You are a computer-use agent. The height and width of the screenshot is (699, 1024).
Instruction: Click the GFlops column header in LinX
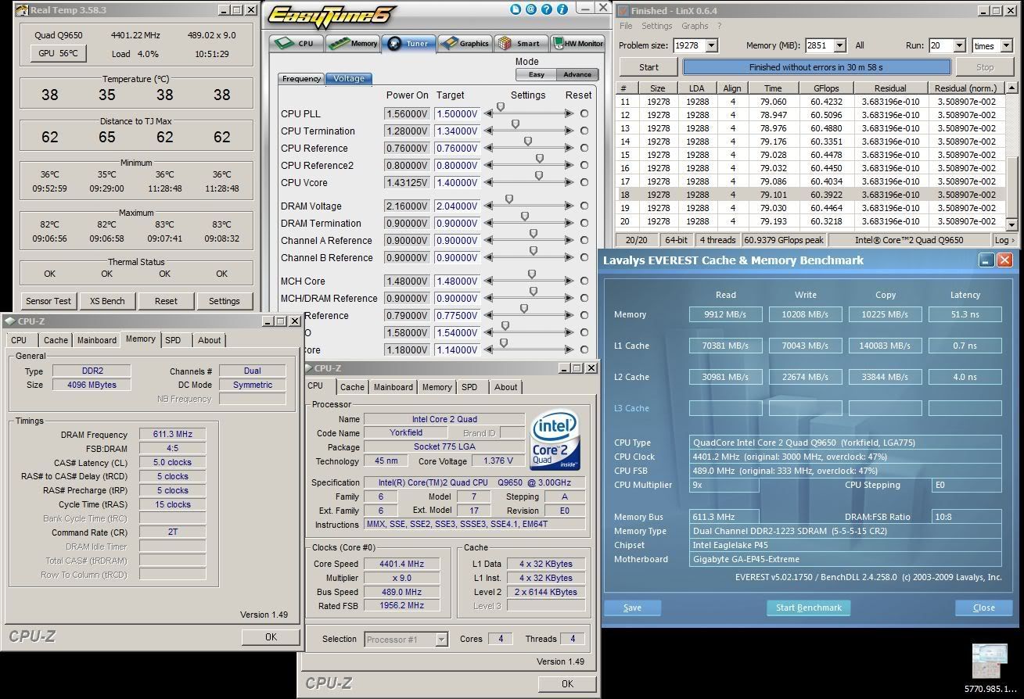[x=825, y=88]
